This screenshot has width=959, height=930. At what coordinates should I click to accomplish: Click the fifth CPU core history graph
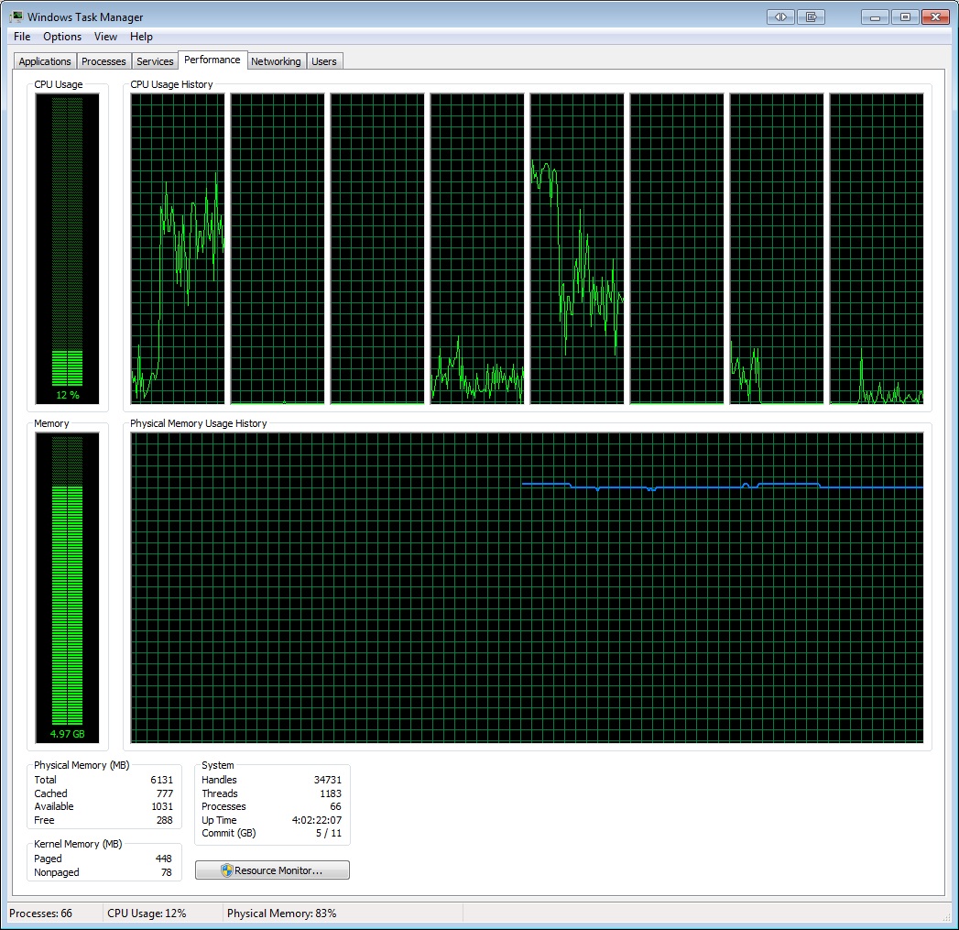point(577,248)
